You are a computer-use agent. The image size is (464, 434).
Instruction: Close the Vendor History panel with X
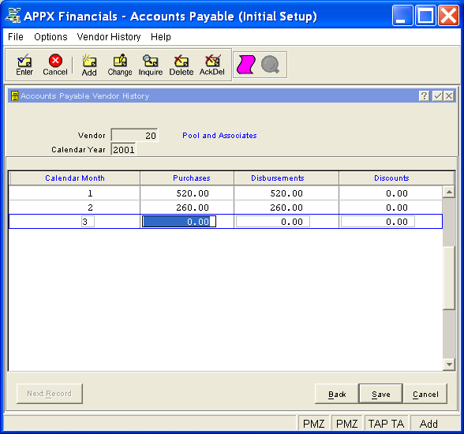(449, 95)
